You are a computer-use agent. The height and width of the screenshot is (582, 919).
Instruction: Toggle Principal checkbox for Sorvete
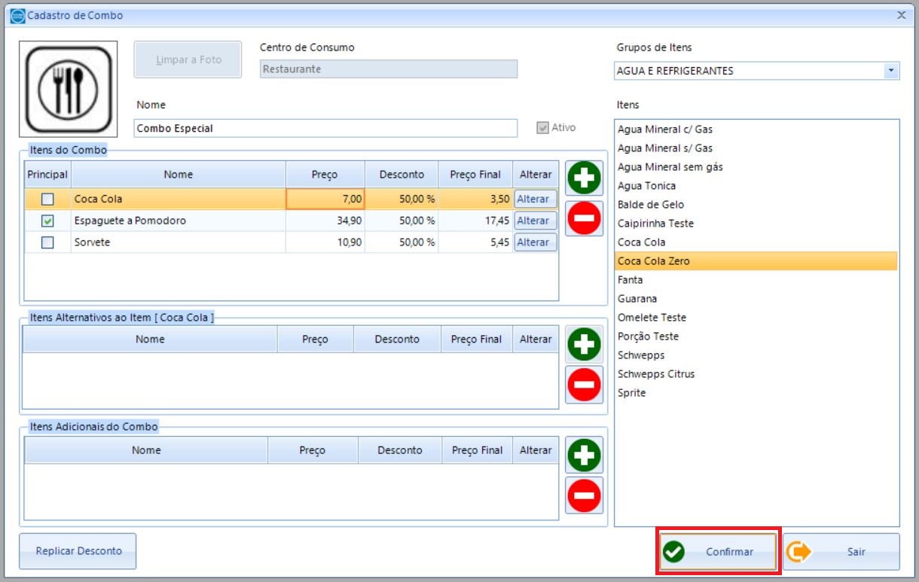pyautogui.click(x=47, y=242)
